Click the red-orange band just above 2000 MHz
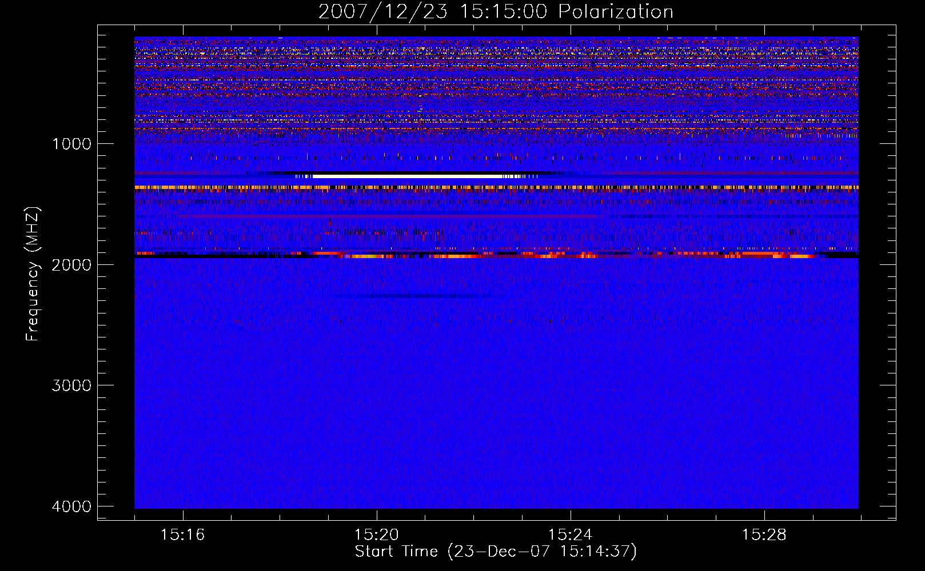This screenshot has height=571, width=925. pos(496,255)
